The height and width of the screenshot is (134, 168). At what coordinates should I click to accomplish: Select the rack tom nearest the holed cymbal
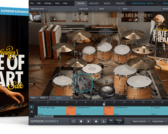click(x=122, y=53)
